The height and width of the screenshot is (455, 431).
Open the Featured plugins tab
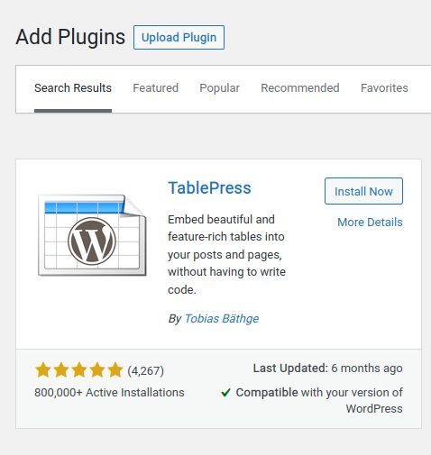156,88
